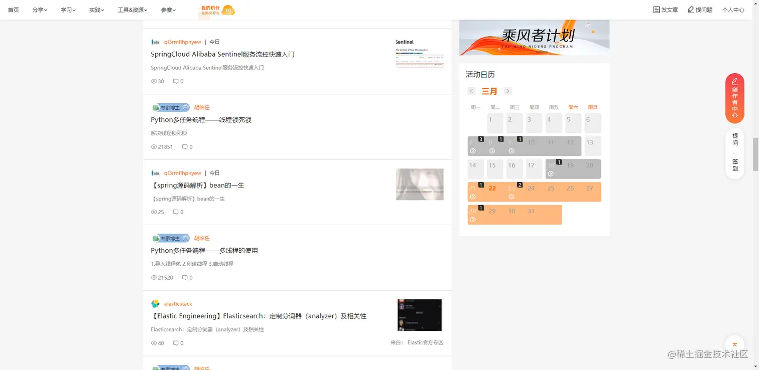The width and height of the screenshot is (759, 370).
Task: Click comment icon on SpringCloud Sentinel post
Action: pos(176,81)
